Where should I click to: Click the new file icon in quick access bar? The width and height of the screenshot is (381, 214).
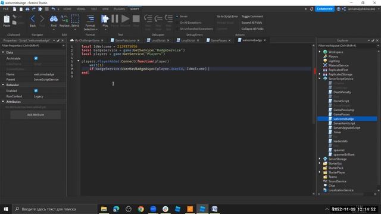(14, 9)
